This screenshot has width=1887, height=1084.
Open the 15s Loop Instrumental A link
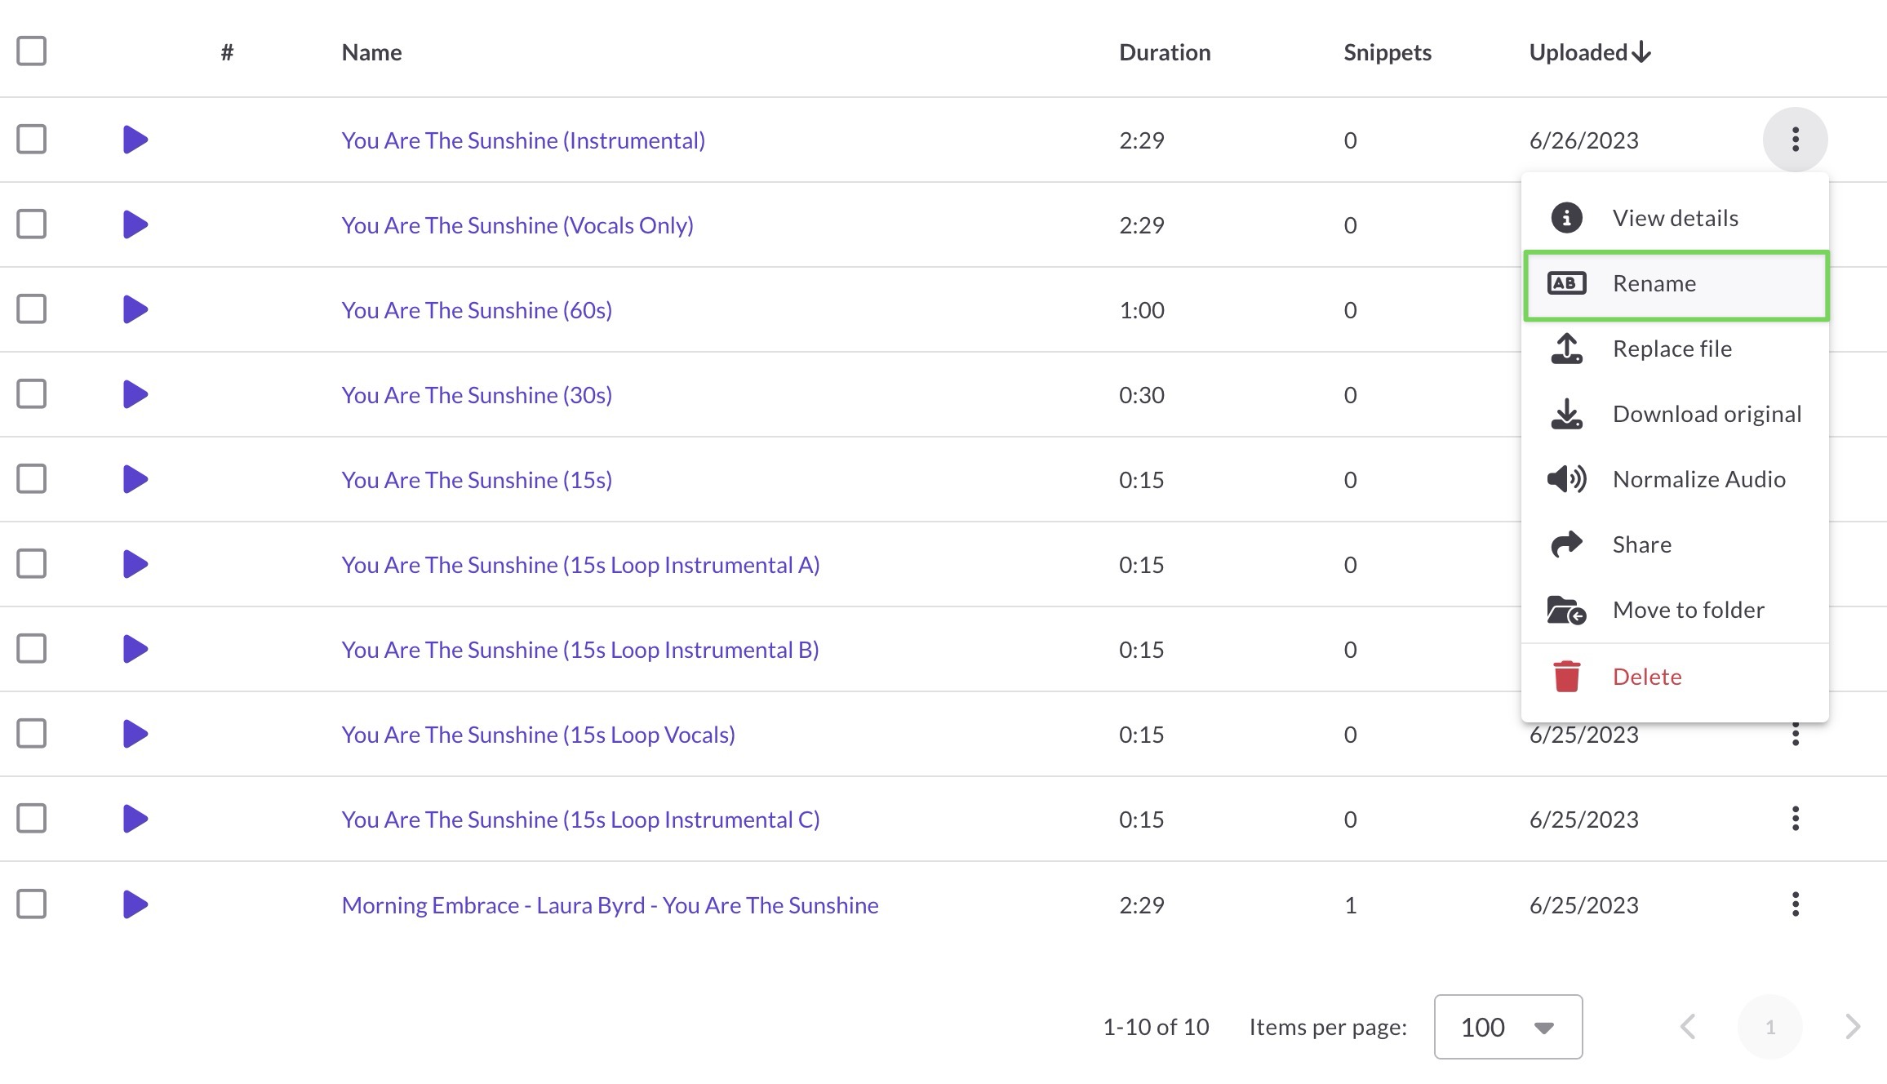point(580,565)
